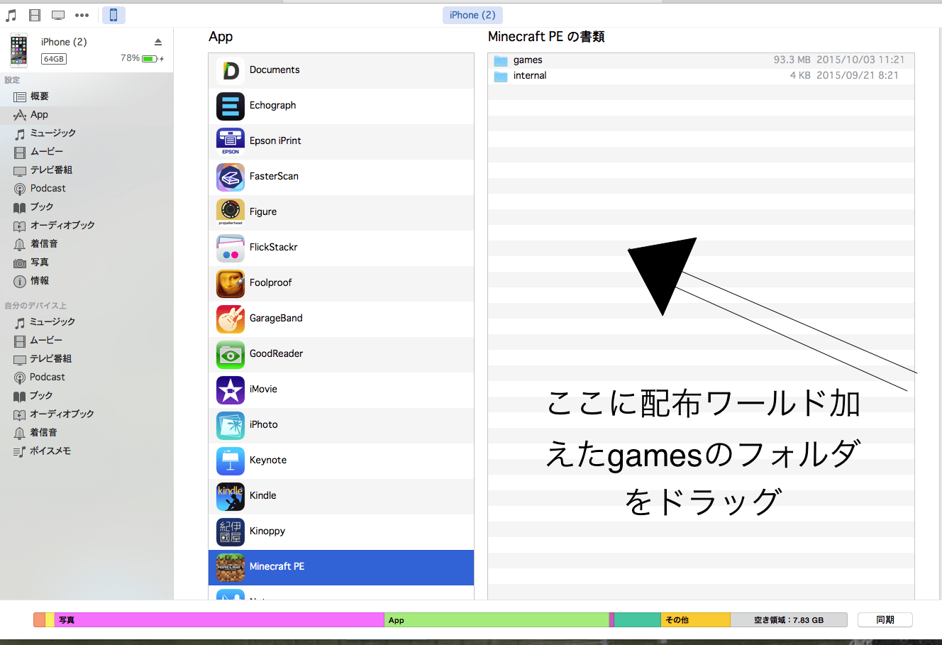Select the Documents app icon

point(231,70)
